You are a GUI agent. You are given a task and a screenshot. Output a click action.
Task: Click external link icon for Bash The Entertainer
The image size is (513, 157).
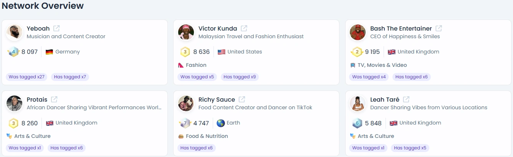tap(439, 28)
